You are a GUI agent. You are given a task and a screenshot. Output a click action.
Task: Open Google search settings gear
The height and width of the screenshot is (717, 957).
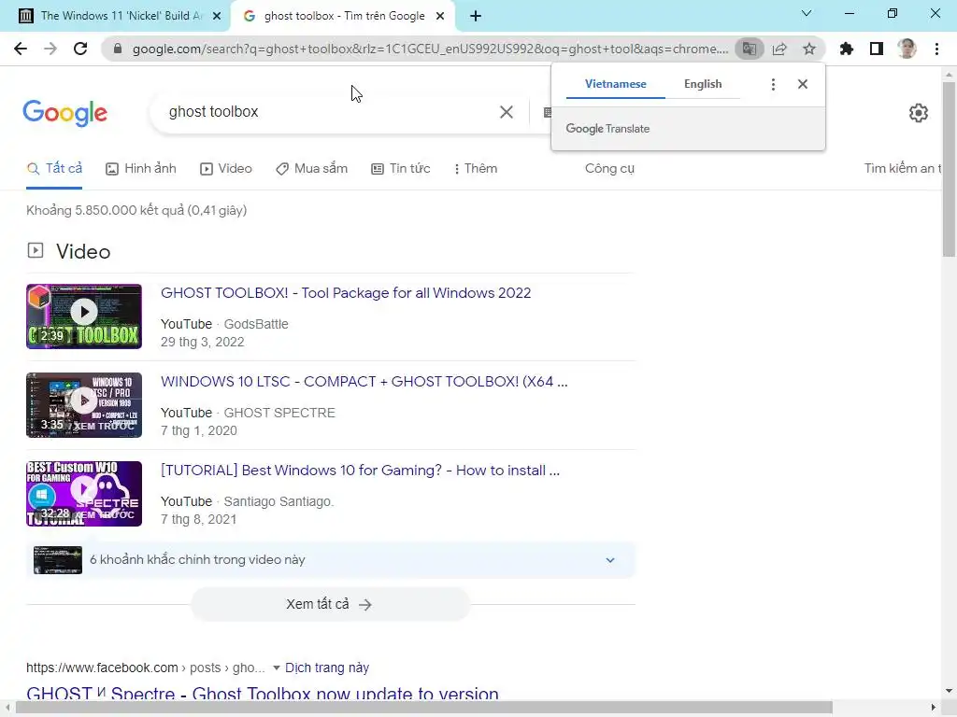(919, 113)
